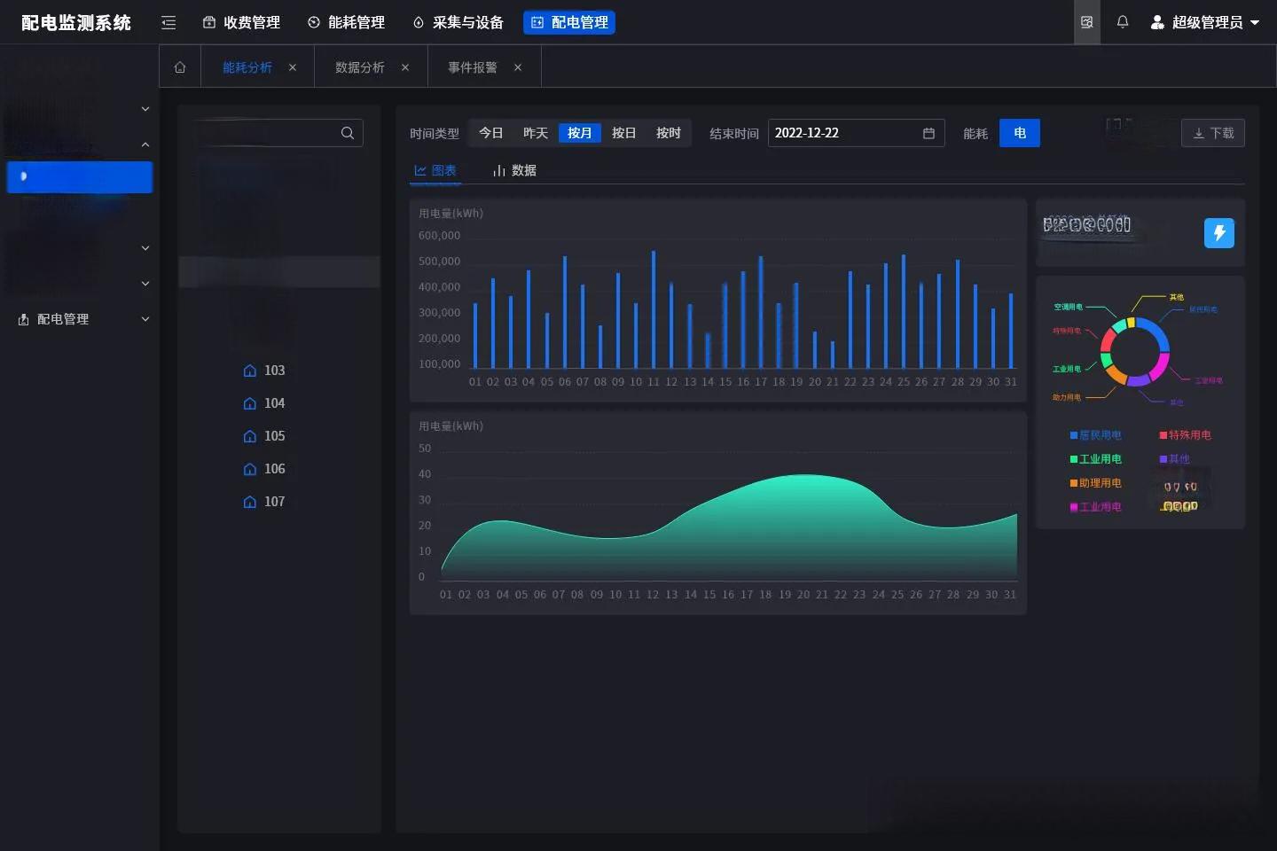Switch to the 数据分析 tab
This screenshot has width=1277, height=851.
(359, 67)
